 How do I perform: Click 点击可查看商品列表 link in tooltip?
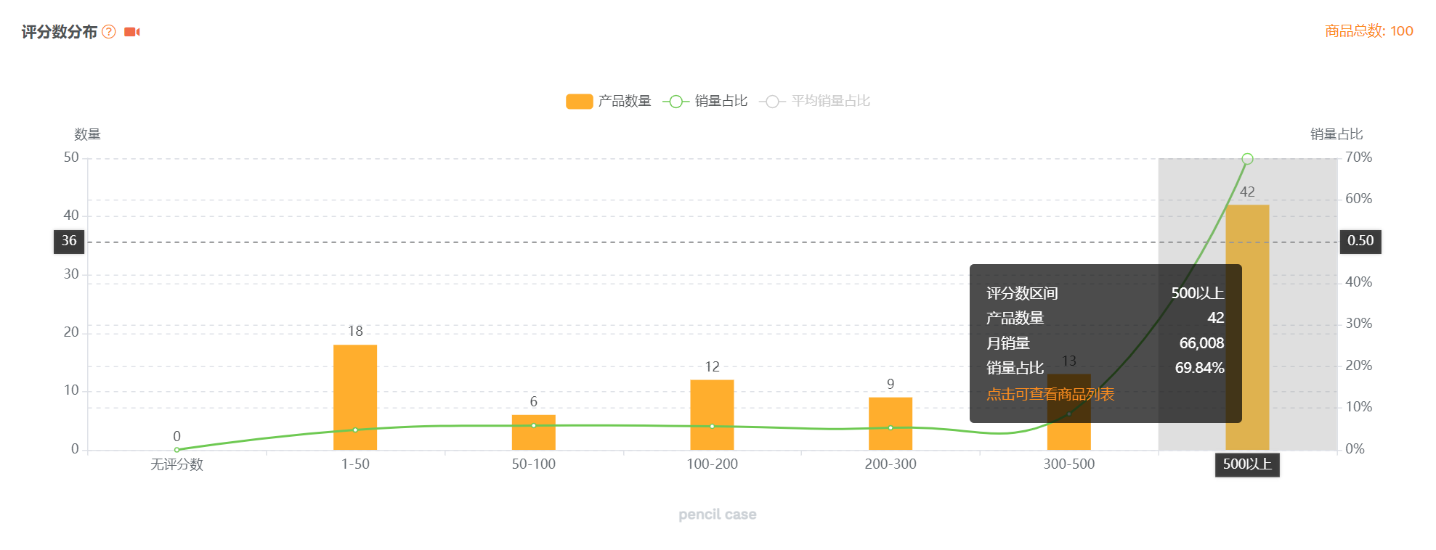pos(1050,394)
